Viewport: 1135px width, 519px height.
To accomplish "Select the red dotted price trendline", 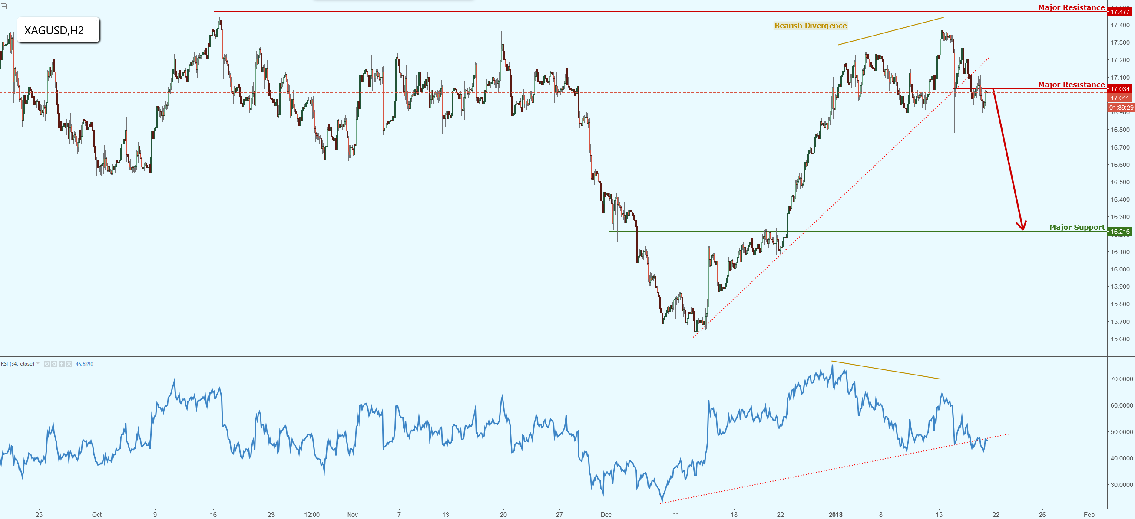I will pyautogui.click(x=841, y=197).
